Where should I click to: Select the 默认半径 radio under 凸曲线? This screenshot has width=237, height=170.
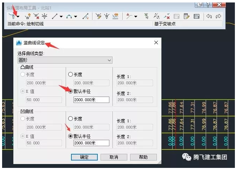[70, 91]
